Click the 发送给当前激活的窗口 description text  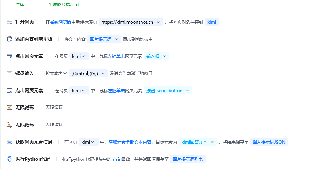131,73
